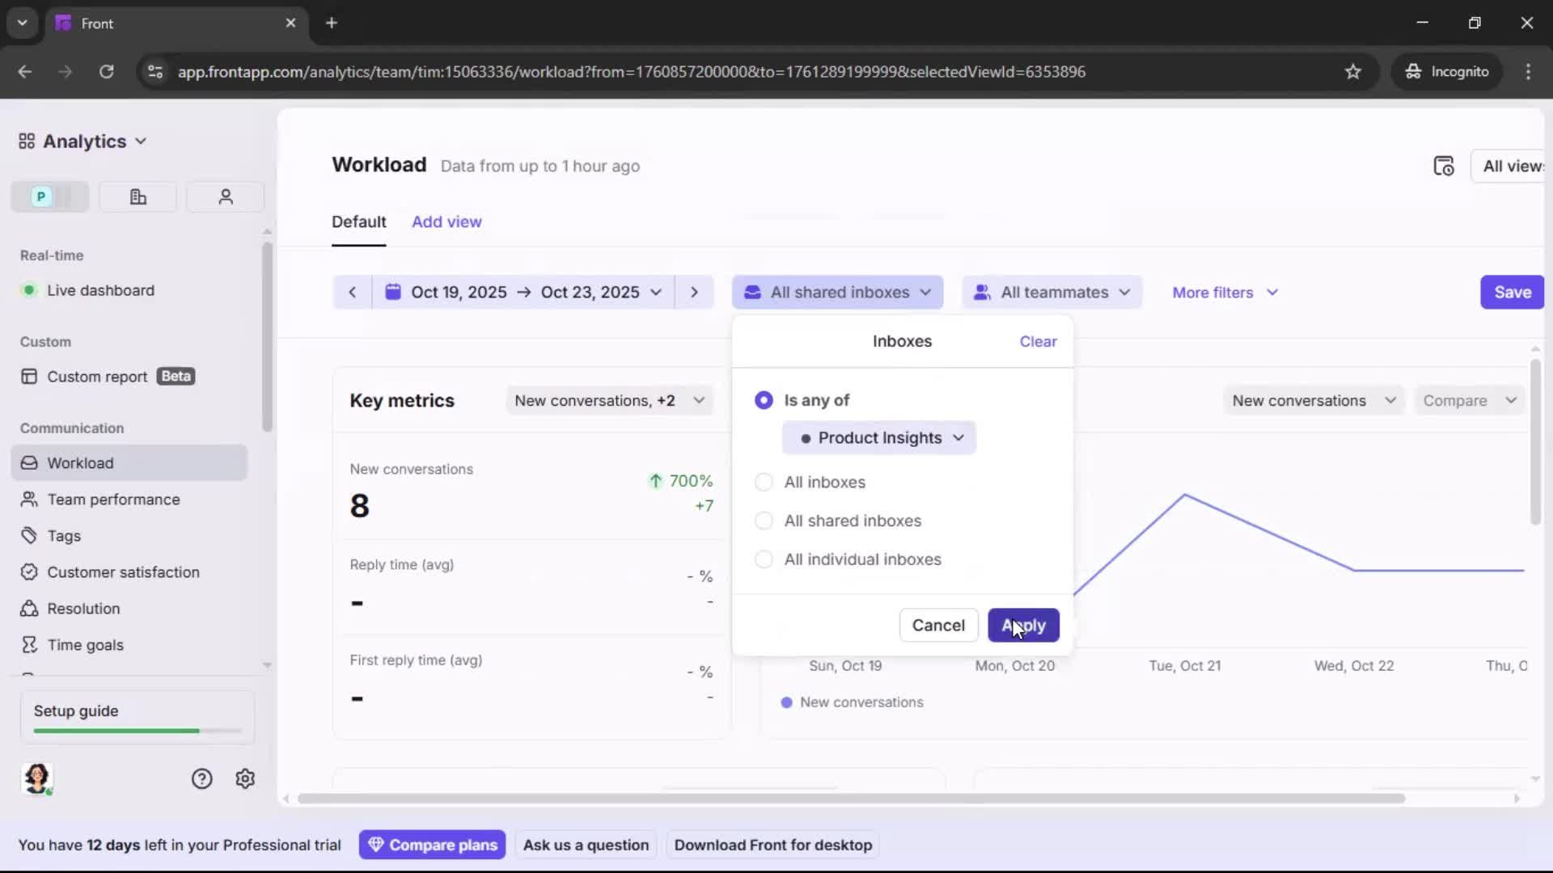Select the Default view tab

click(x=359, y=221)
